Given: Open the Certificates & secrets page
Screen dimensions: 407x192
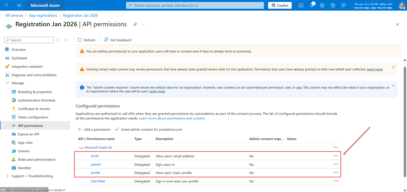Looking at the screenshot, I should pos(34,109).
